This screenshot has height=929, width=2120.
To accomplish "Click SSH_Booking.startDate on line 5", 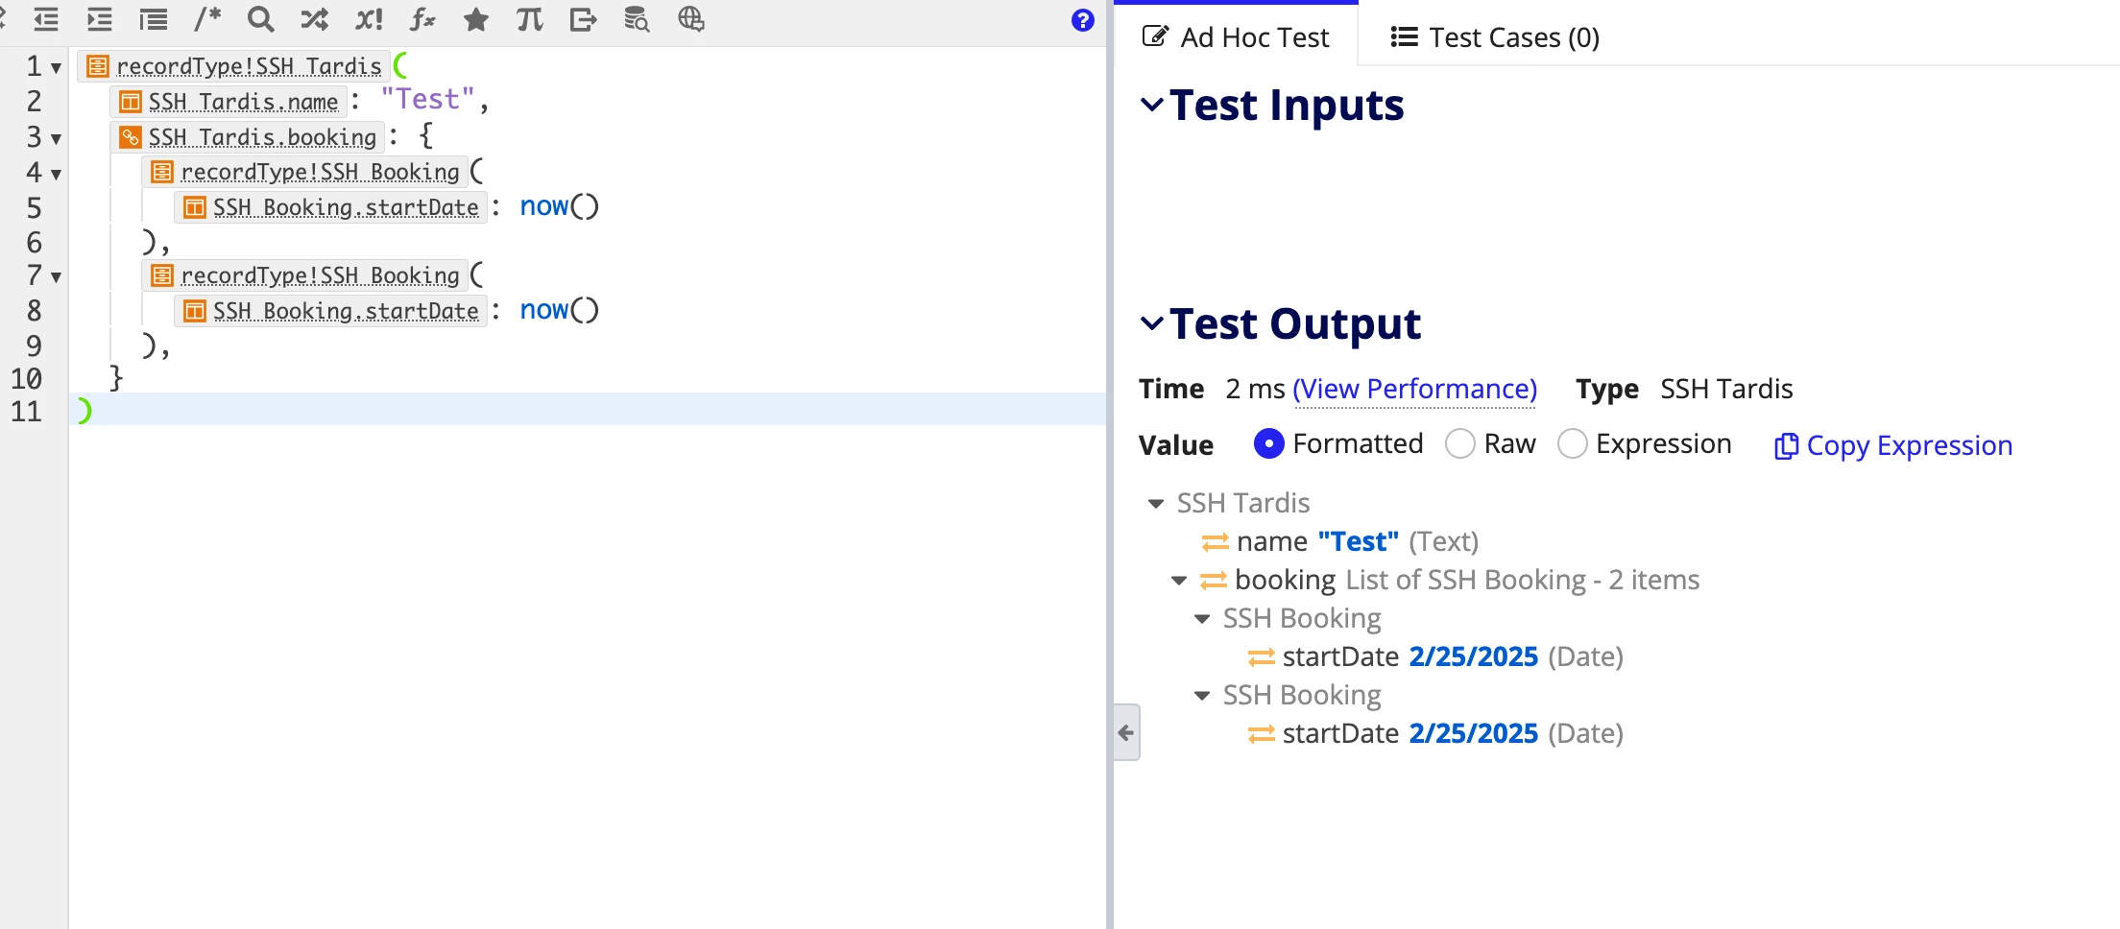I will 346,207.
